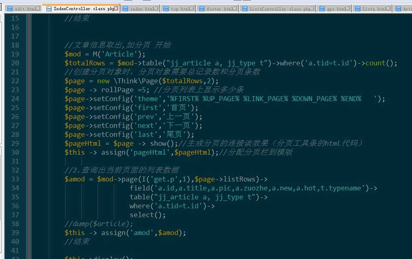This screenshot has width=412, height=259.
Task: Click assign('pageHtml',$pageHtml) on line 30
Action: pos(158,153)
